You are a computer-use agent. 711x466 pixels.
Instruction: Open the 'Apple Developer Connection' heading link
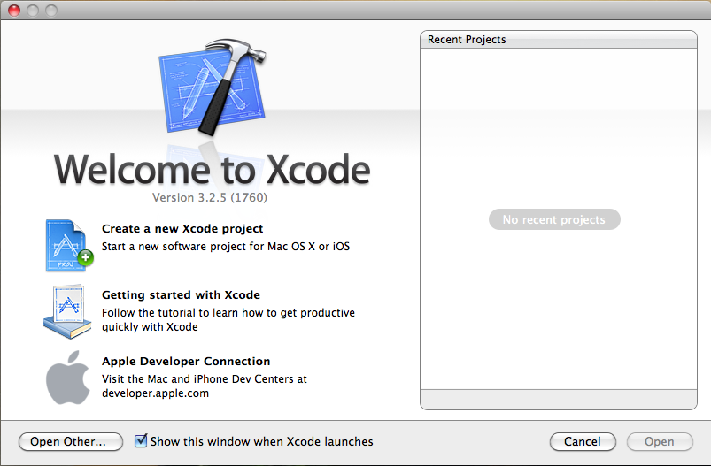(186, 362)
